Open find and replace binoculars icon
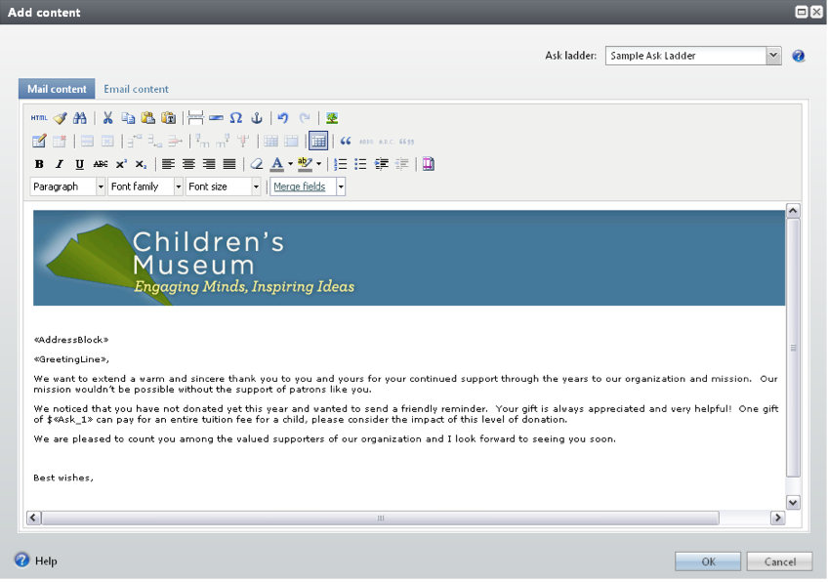This screenshot has width=828, height=582. click(x=80, y=118)
